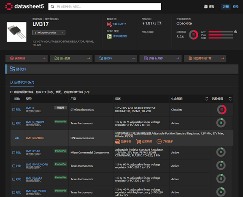Open the LM317T-BP part link

[33, 151]
